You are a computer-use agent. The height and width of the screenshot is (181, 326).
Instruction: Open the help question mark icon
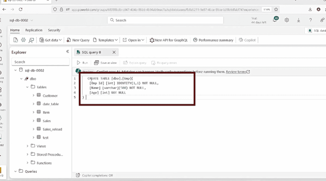coord(310,20)
